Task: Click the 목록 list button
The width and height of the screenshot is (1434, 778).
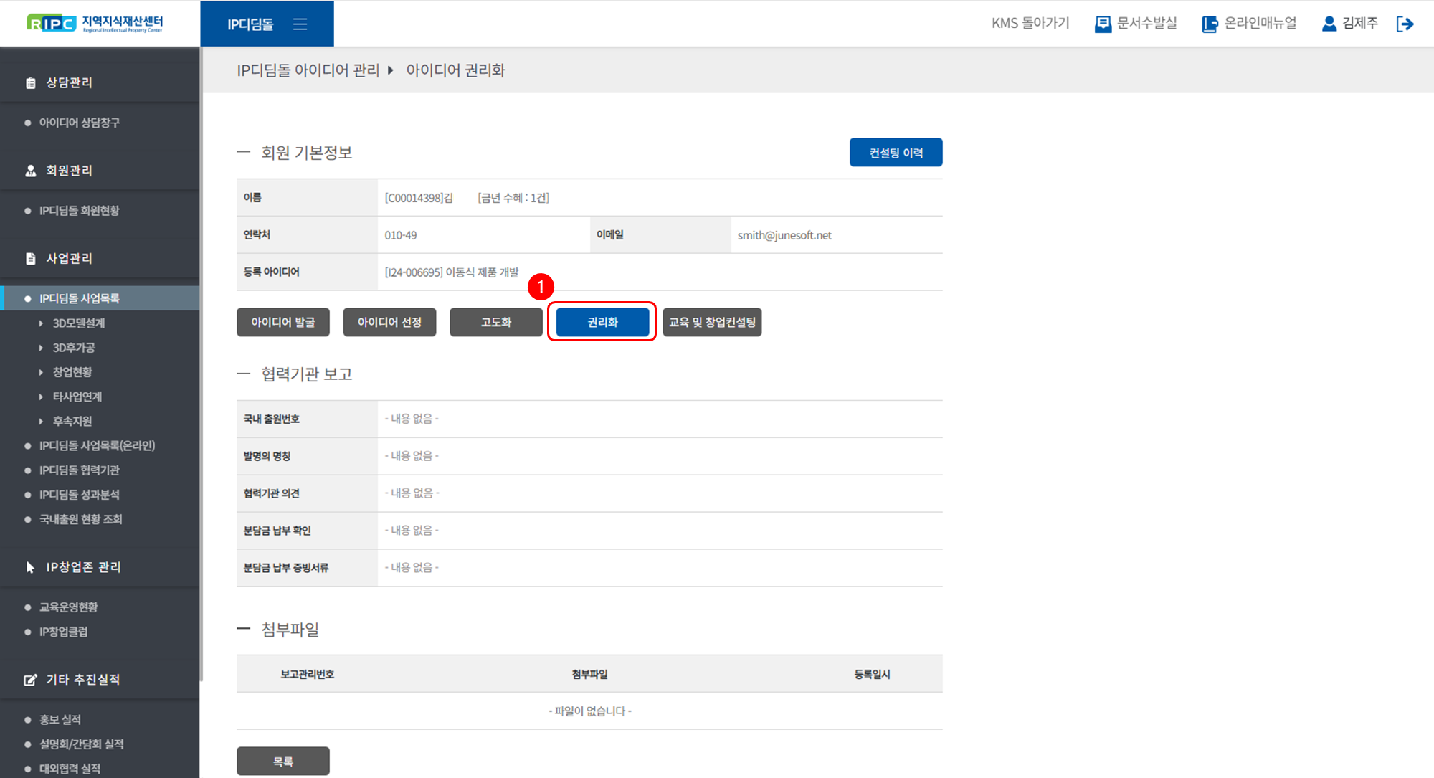Action: 282,762
